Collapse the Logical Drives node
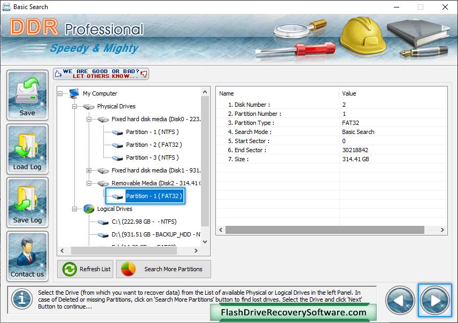The height and width of the screenshot is (323, 458). pos(74,209)
